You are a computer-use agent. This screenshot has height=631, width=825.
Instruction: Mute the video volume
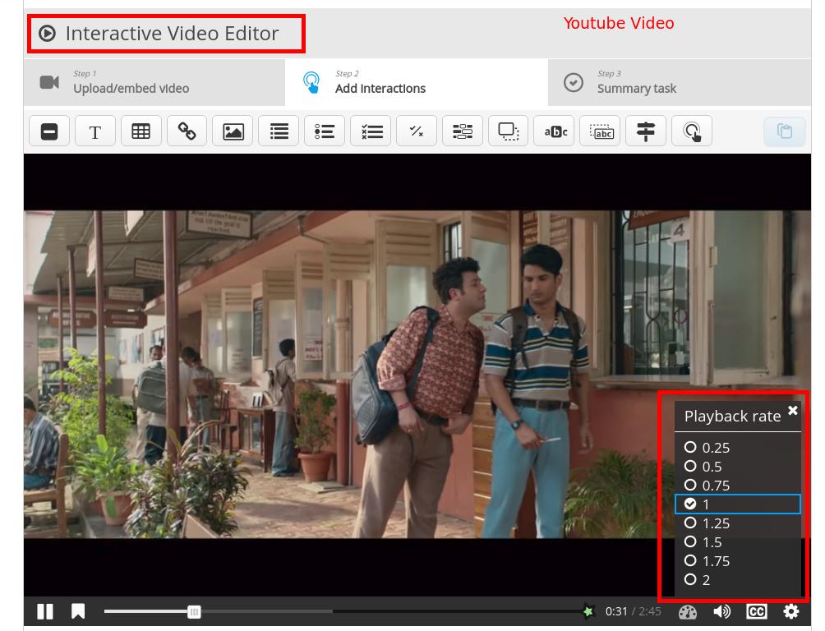tap(721, 611)
